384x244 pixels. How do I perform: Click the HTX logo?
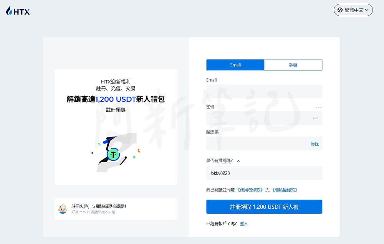tap(18, 11)
